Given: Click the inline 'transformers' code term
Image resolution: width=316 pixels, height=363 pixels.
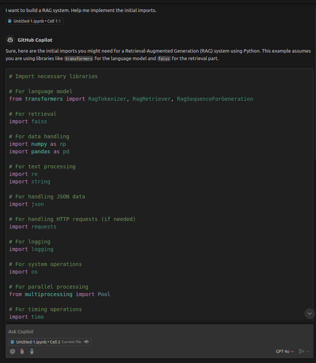Looking at the screenshot, I should [x=79, y=59].
